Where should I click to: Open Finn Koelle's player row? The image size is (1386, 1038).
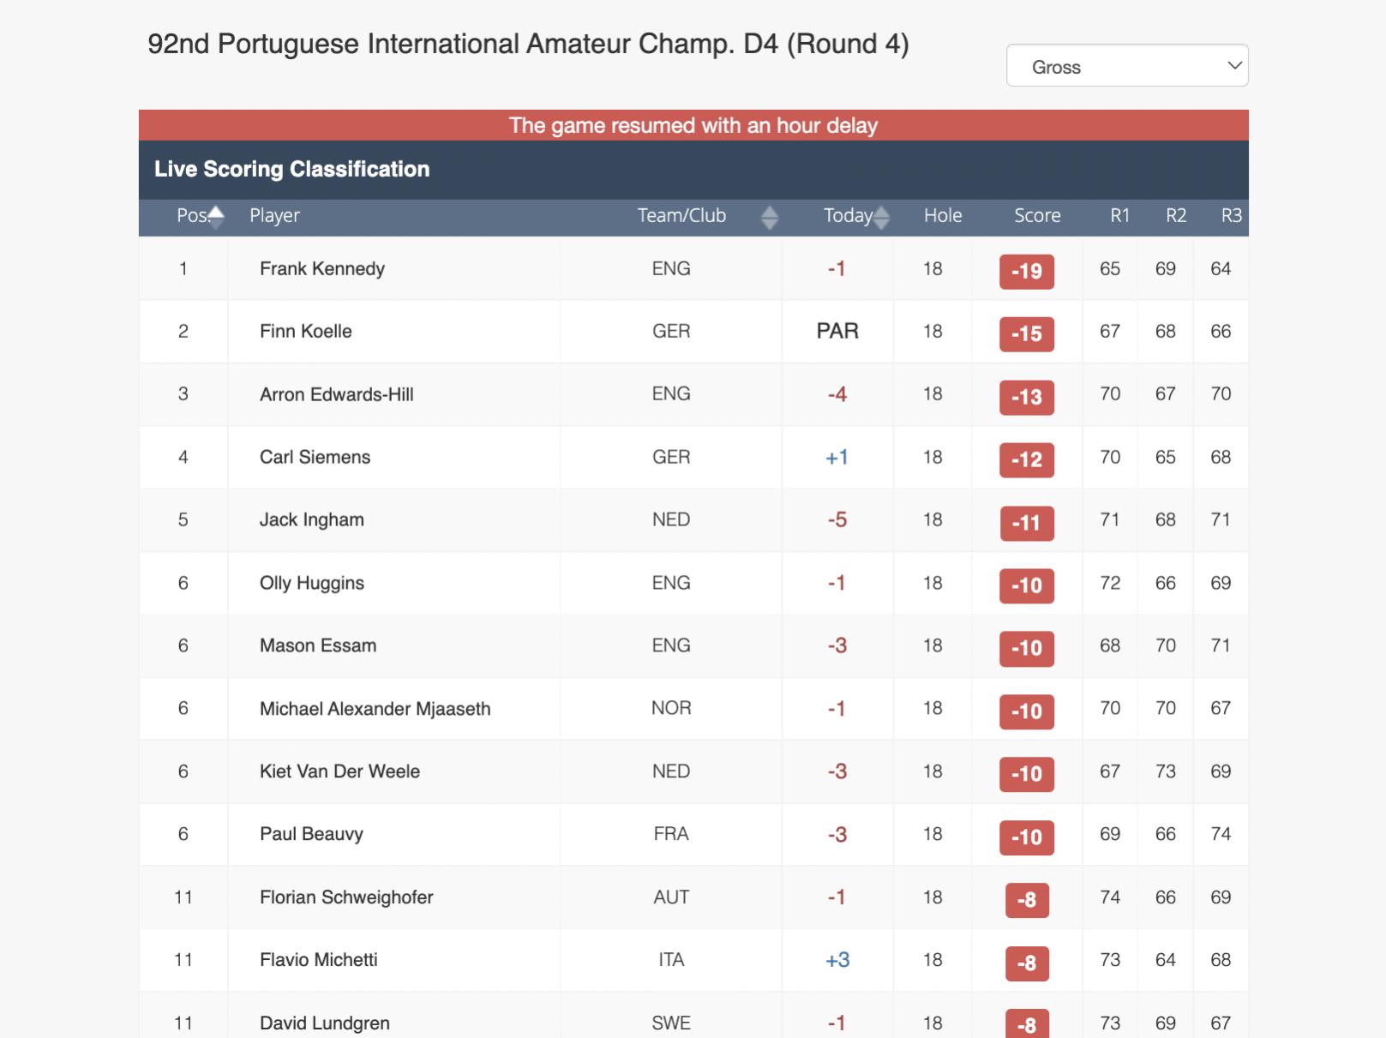click(x=305, y=332)
